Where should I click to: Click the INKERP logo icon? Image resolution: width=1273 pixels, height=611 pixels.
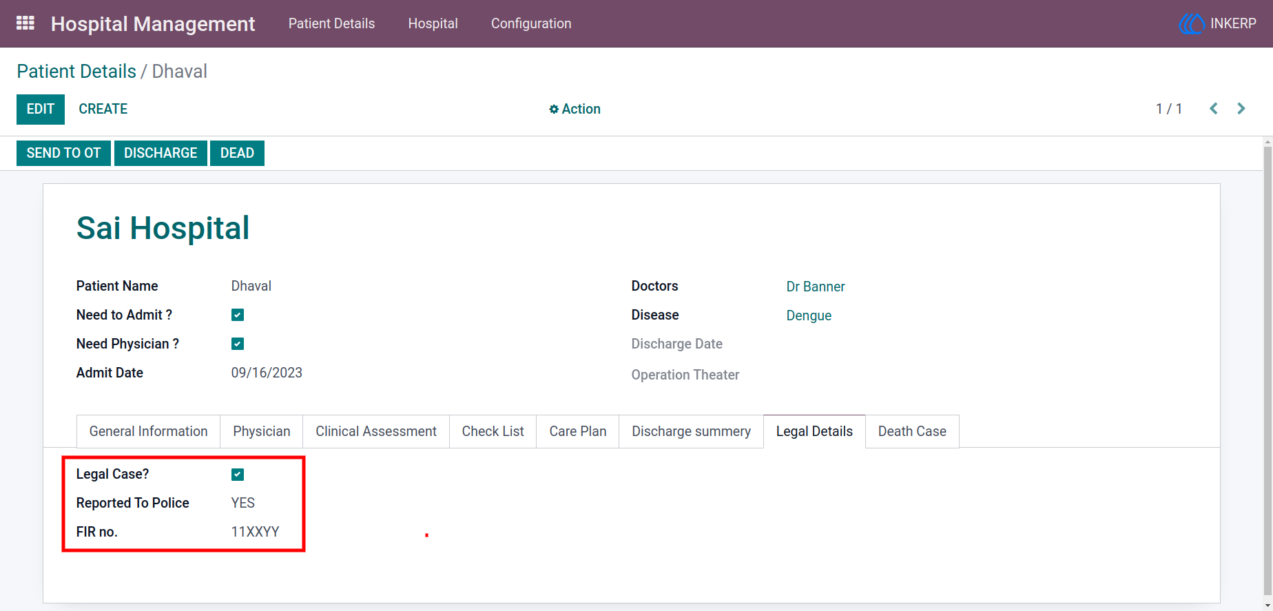coord(1191,23)
